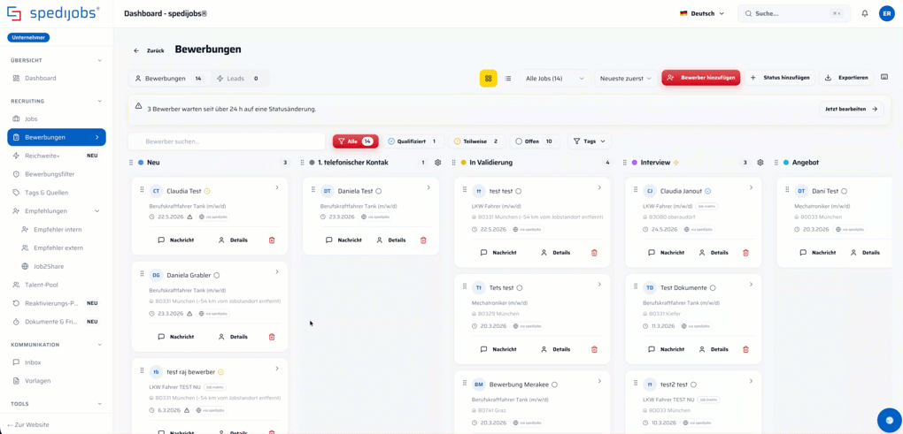Filter by Qualifiziert applicants
Screen dimensions: 903x434
click(413, 141)
